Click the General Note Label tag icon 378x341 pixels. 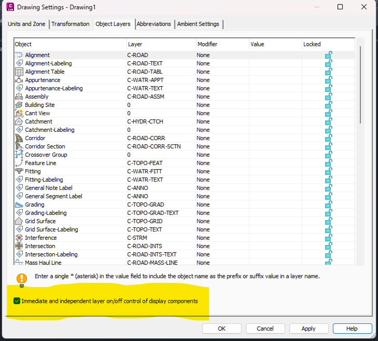click(19, 188)
